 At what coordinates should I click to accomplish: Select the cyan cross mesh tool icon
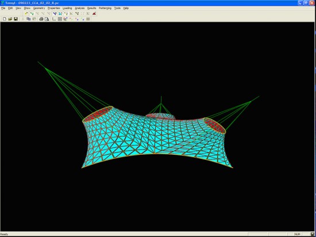click(x=60, y=13)
